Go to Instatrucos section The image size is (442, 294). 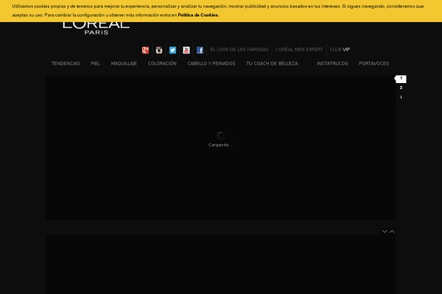click(x=332, y=64)
